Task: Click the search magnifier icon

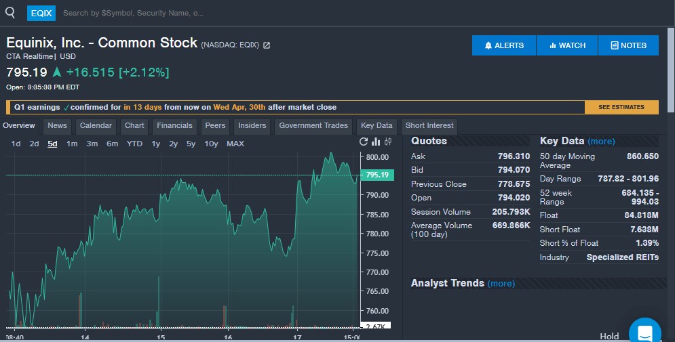Action: coord(9,12)
